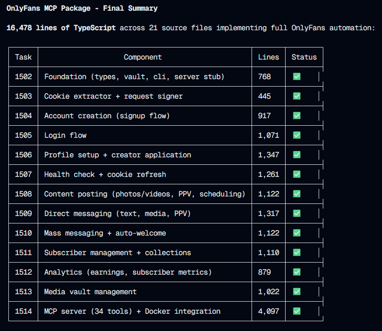
Task: Click green checkmark for Direct messaging row
Action: [x=297, y=213]
